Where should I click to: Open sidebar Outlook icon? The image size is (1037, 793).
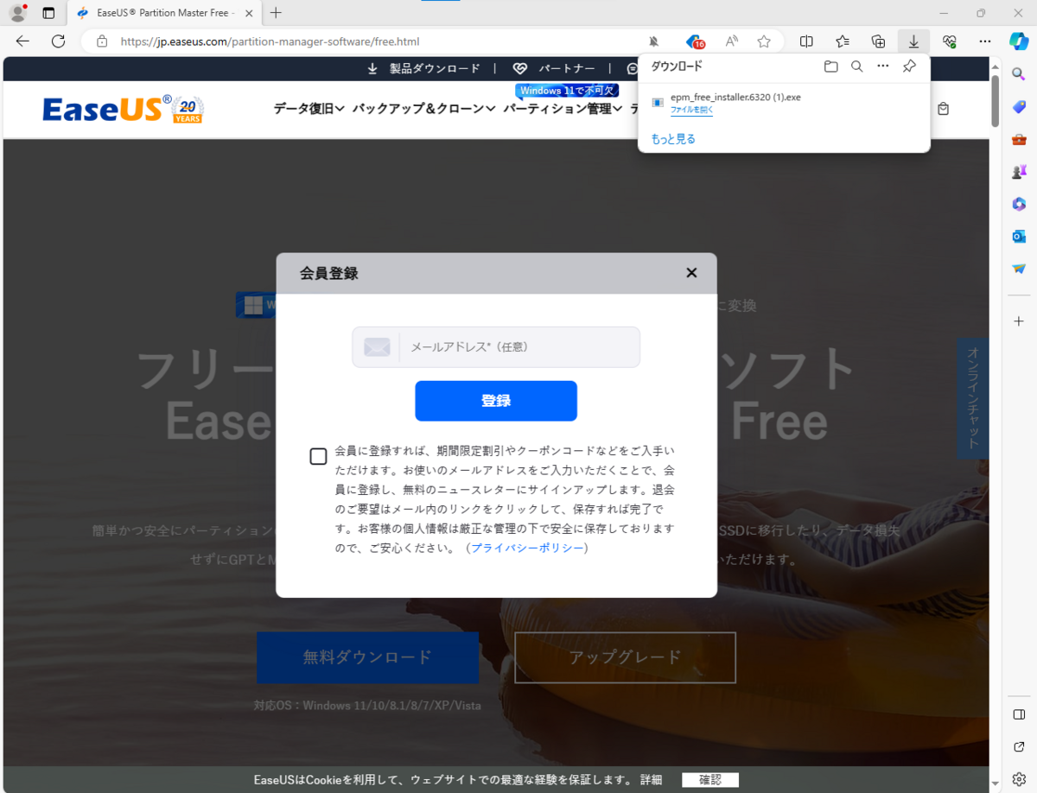1019,236
